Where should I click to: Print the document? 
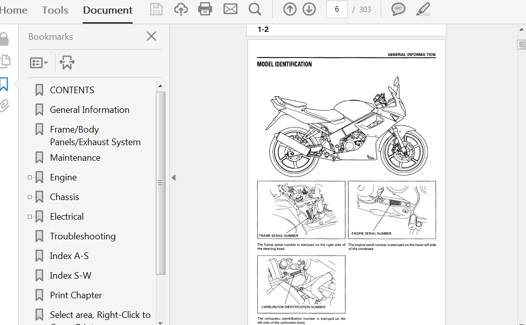pyautogui.click(x=205, y=10)
